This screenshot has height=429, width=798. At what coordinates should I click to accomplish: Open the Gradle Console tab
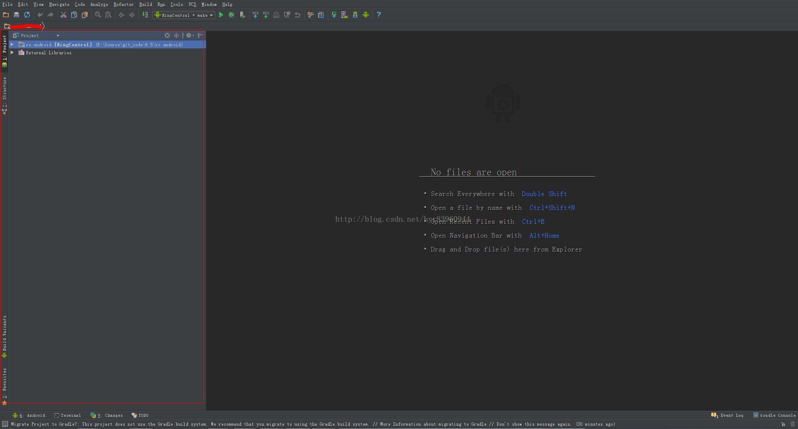pos(774,415)
